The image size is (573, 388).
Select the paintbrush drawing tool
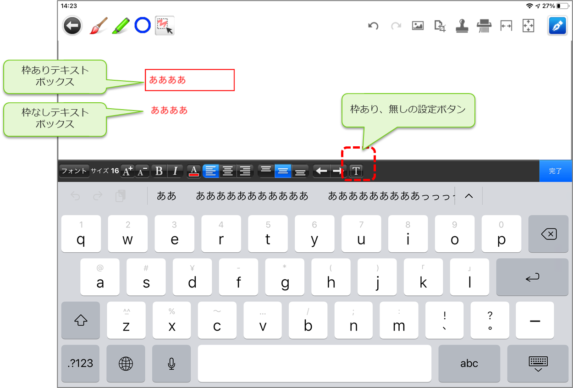point(98,26)
